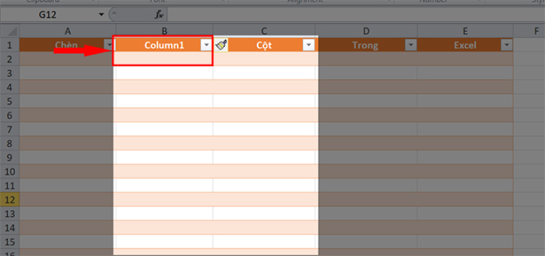Select row 11 header
Viewport: 545px width, 256px height.
[10, 185]
